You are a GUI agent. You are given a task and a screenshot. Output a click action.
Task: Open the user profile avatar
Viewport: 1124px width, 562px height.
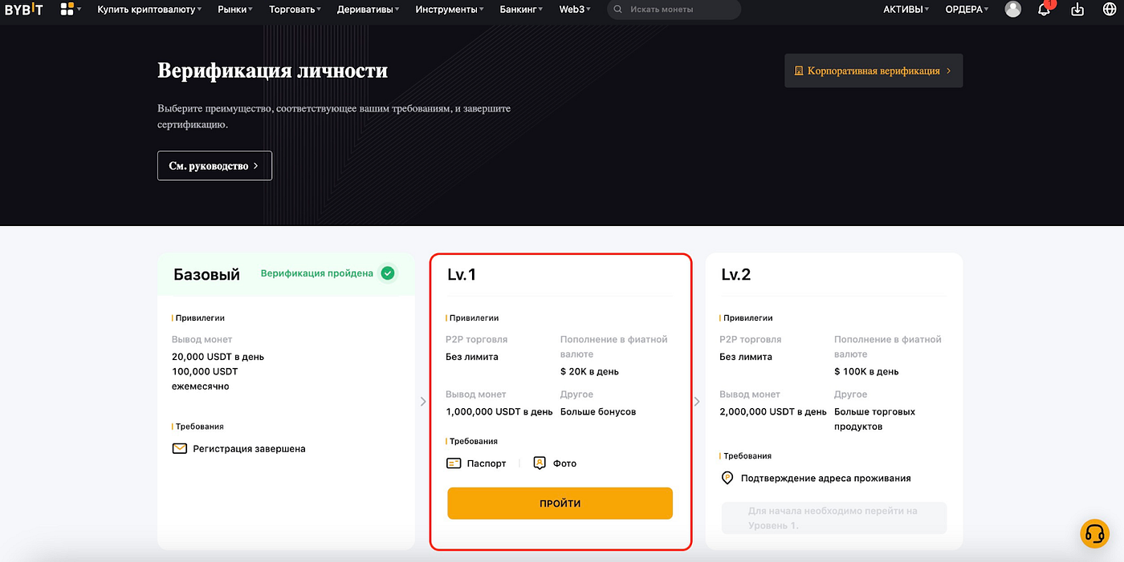(1013, 10)
